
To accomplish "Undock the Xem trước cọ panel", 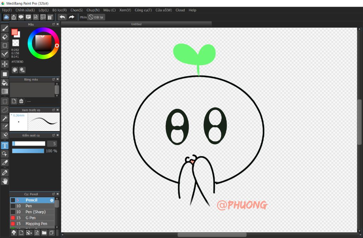I will point(54,110).
